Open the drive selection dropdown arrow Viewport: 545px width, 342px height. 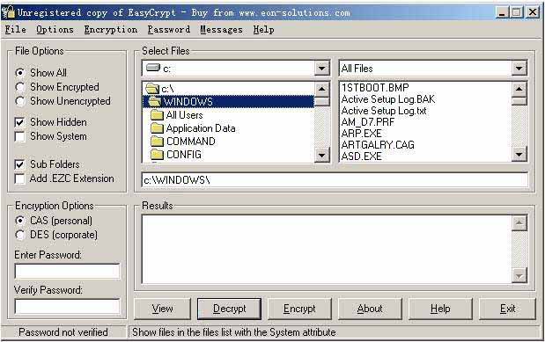tap(322, 68)
